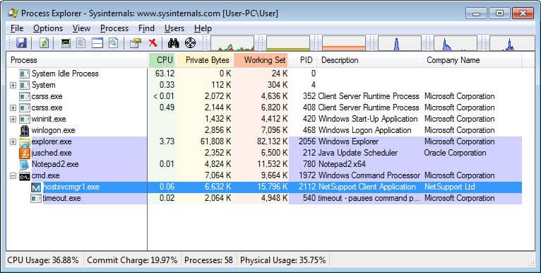Click the red X Kill Process icon
This screenshot has width=541, height=273.
click(x=153, y=43)
